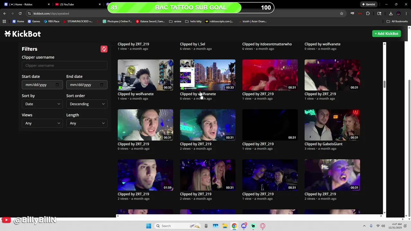This screenshot has width=411, height=231.
Task: Open the clip thumbnail lasting 01:59
Action: point(145,175)
